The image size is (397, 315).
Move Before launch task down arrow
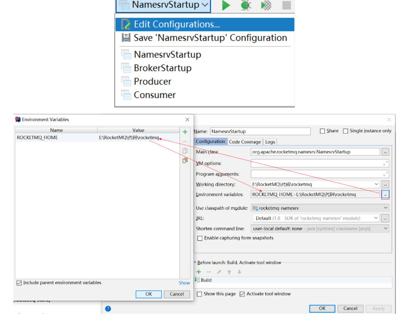(239, 272)
